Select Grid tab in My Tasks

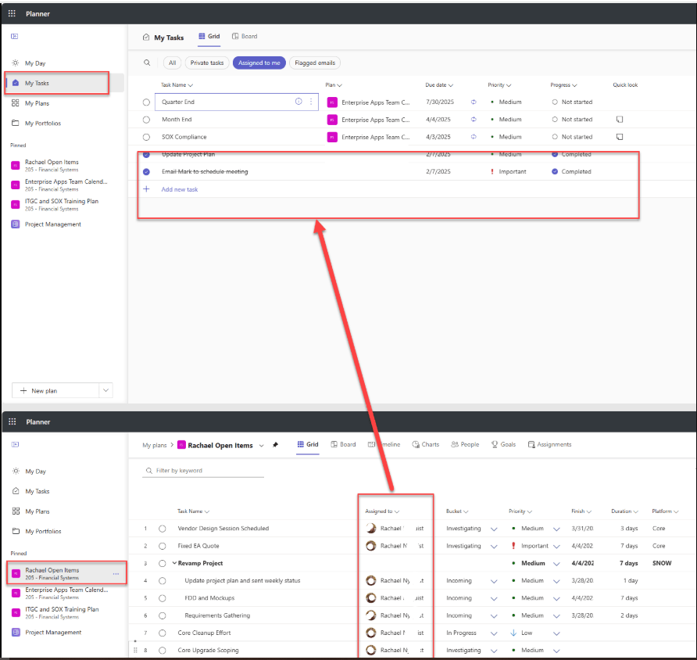209,37
